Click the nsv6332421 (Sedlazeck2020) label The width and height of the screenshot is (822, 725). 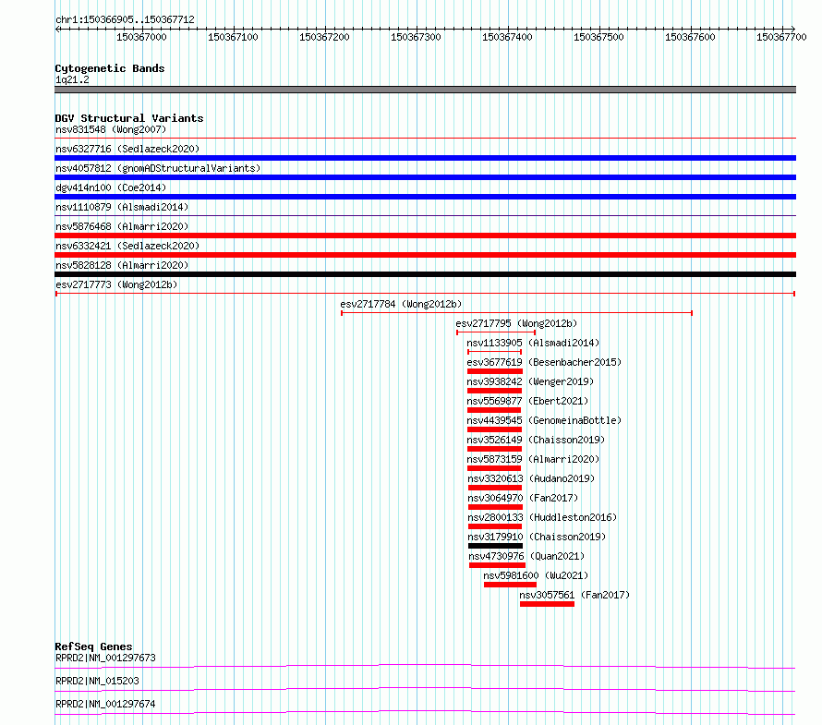click(x=127, y=246)
